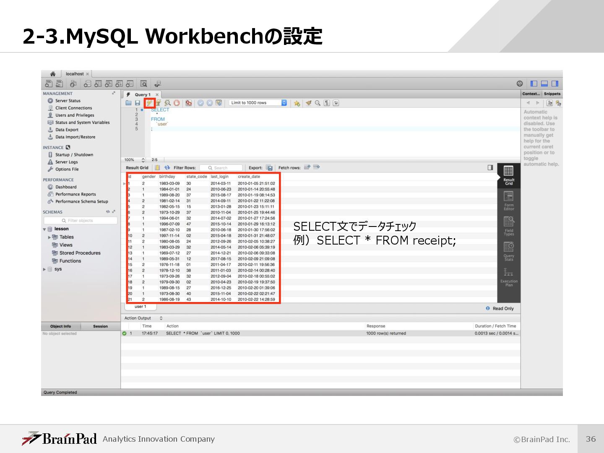Close the Query 1 tab
Image resolution: width=604 pixels, height=453 pixels.
click(x=157, y=95)
